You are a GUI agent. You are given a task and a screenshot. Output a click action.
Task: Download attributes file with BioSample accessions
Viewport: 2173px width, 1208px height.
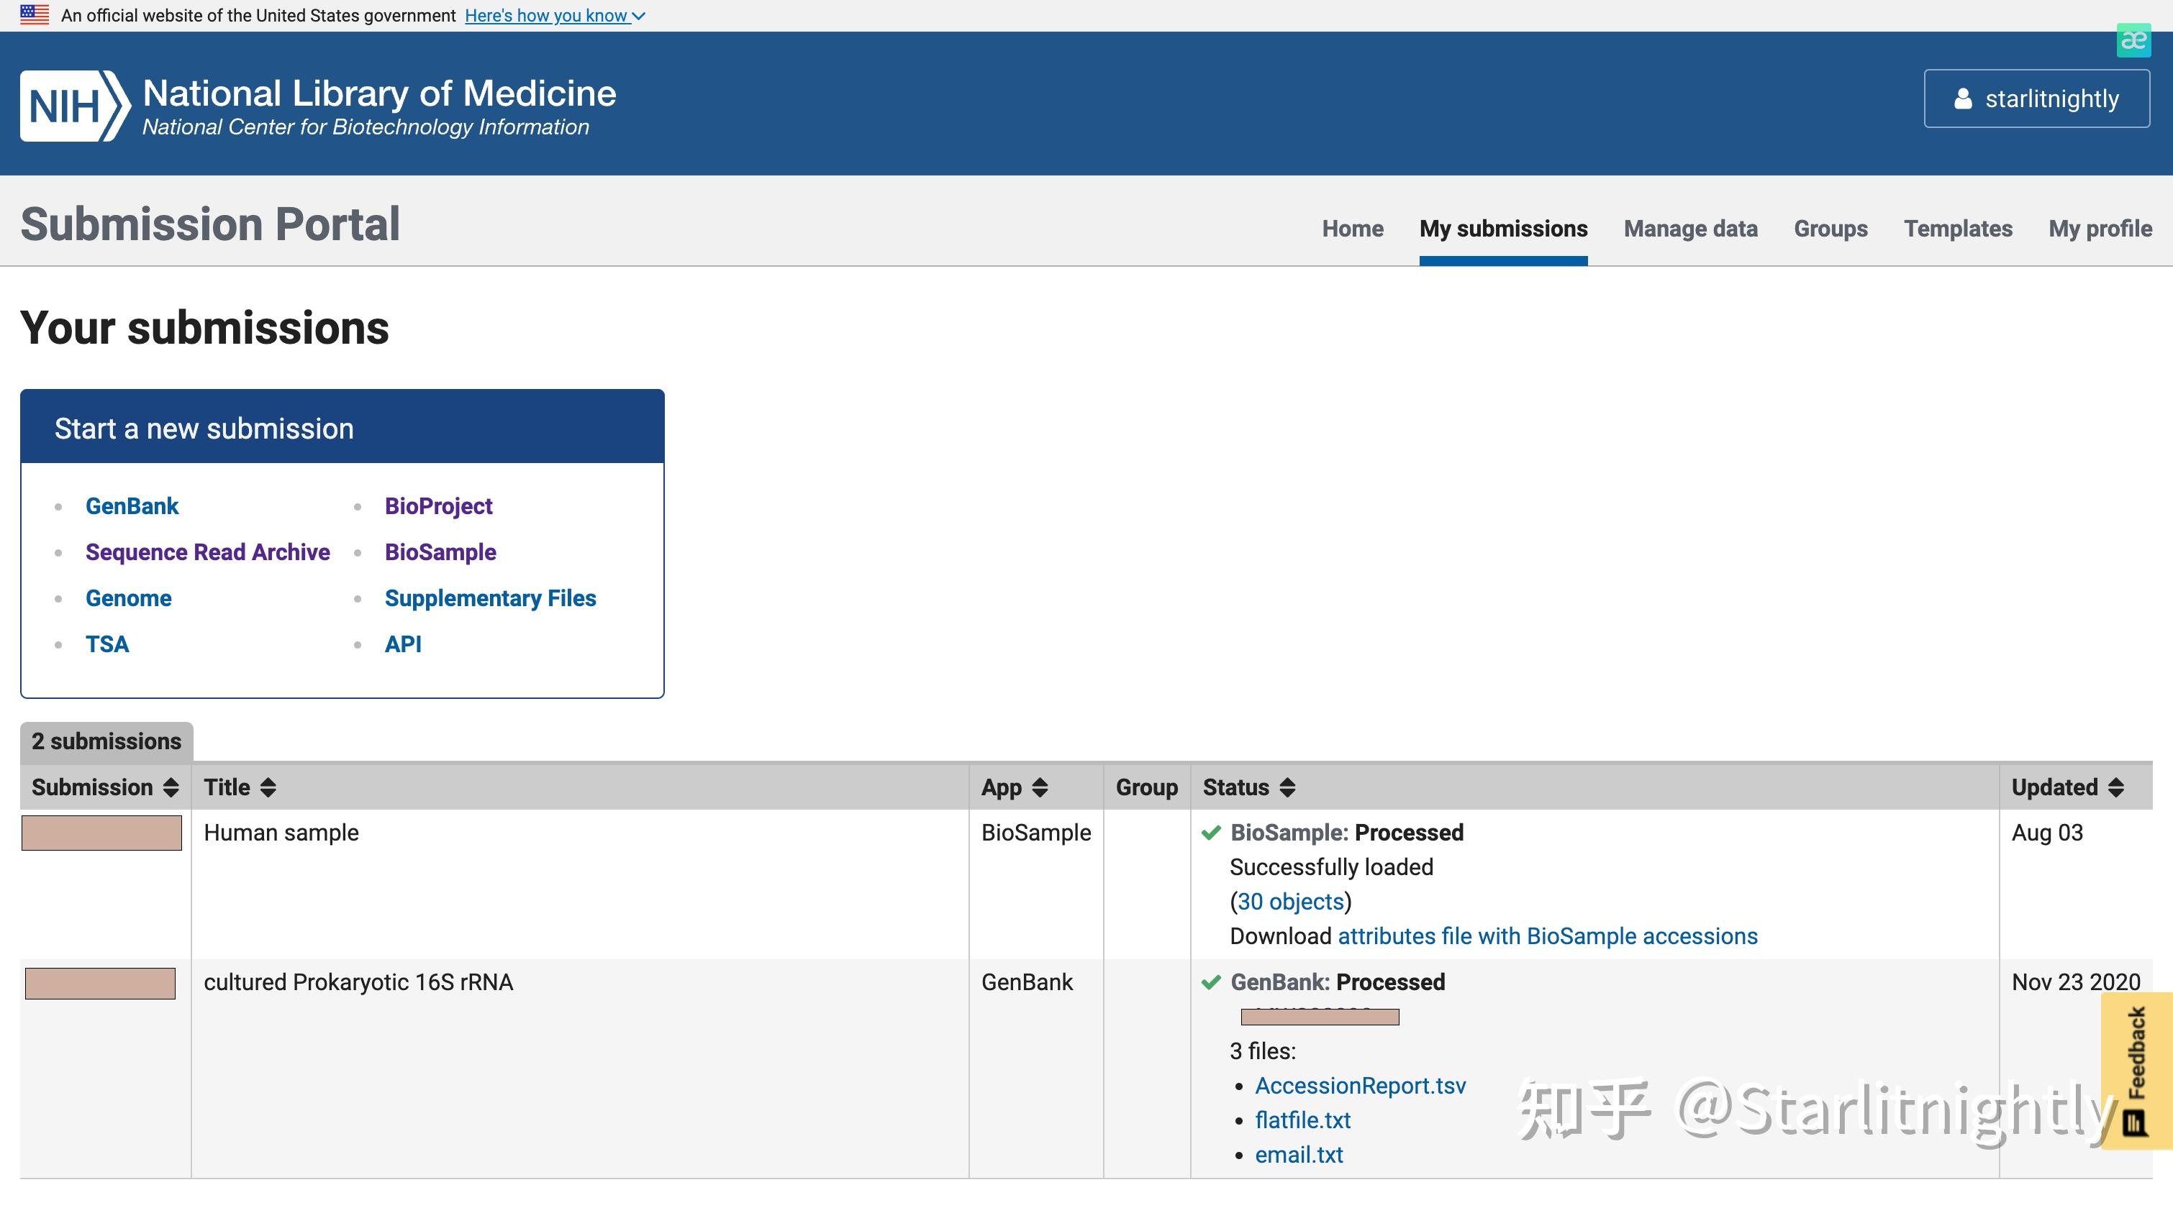click(1547, 935)
